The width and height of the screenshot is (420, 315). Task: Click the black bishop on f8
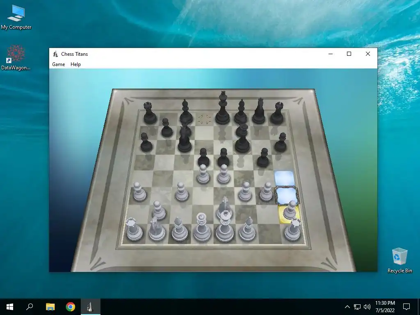click(x=241, y=112)
